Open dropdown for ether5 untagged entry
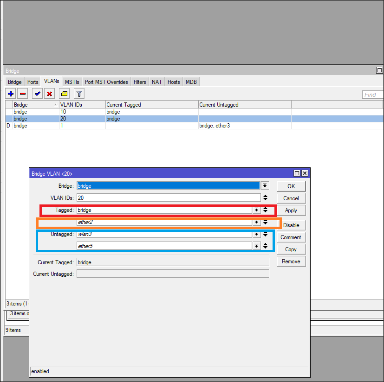The height and width of the screenshot is (382, 384). tap(256, 246)
